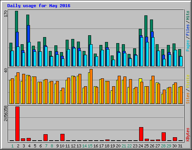This screenshot has width=192, height=150.
Task: Select day 10 on the date axis
Action: pos(62,146)
